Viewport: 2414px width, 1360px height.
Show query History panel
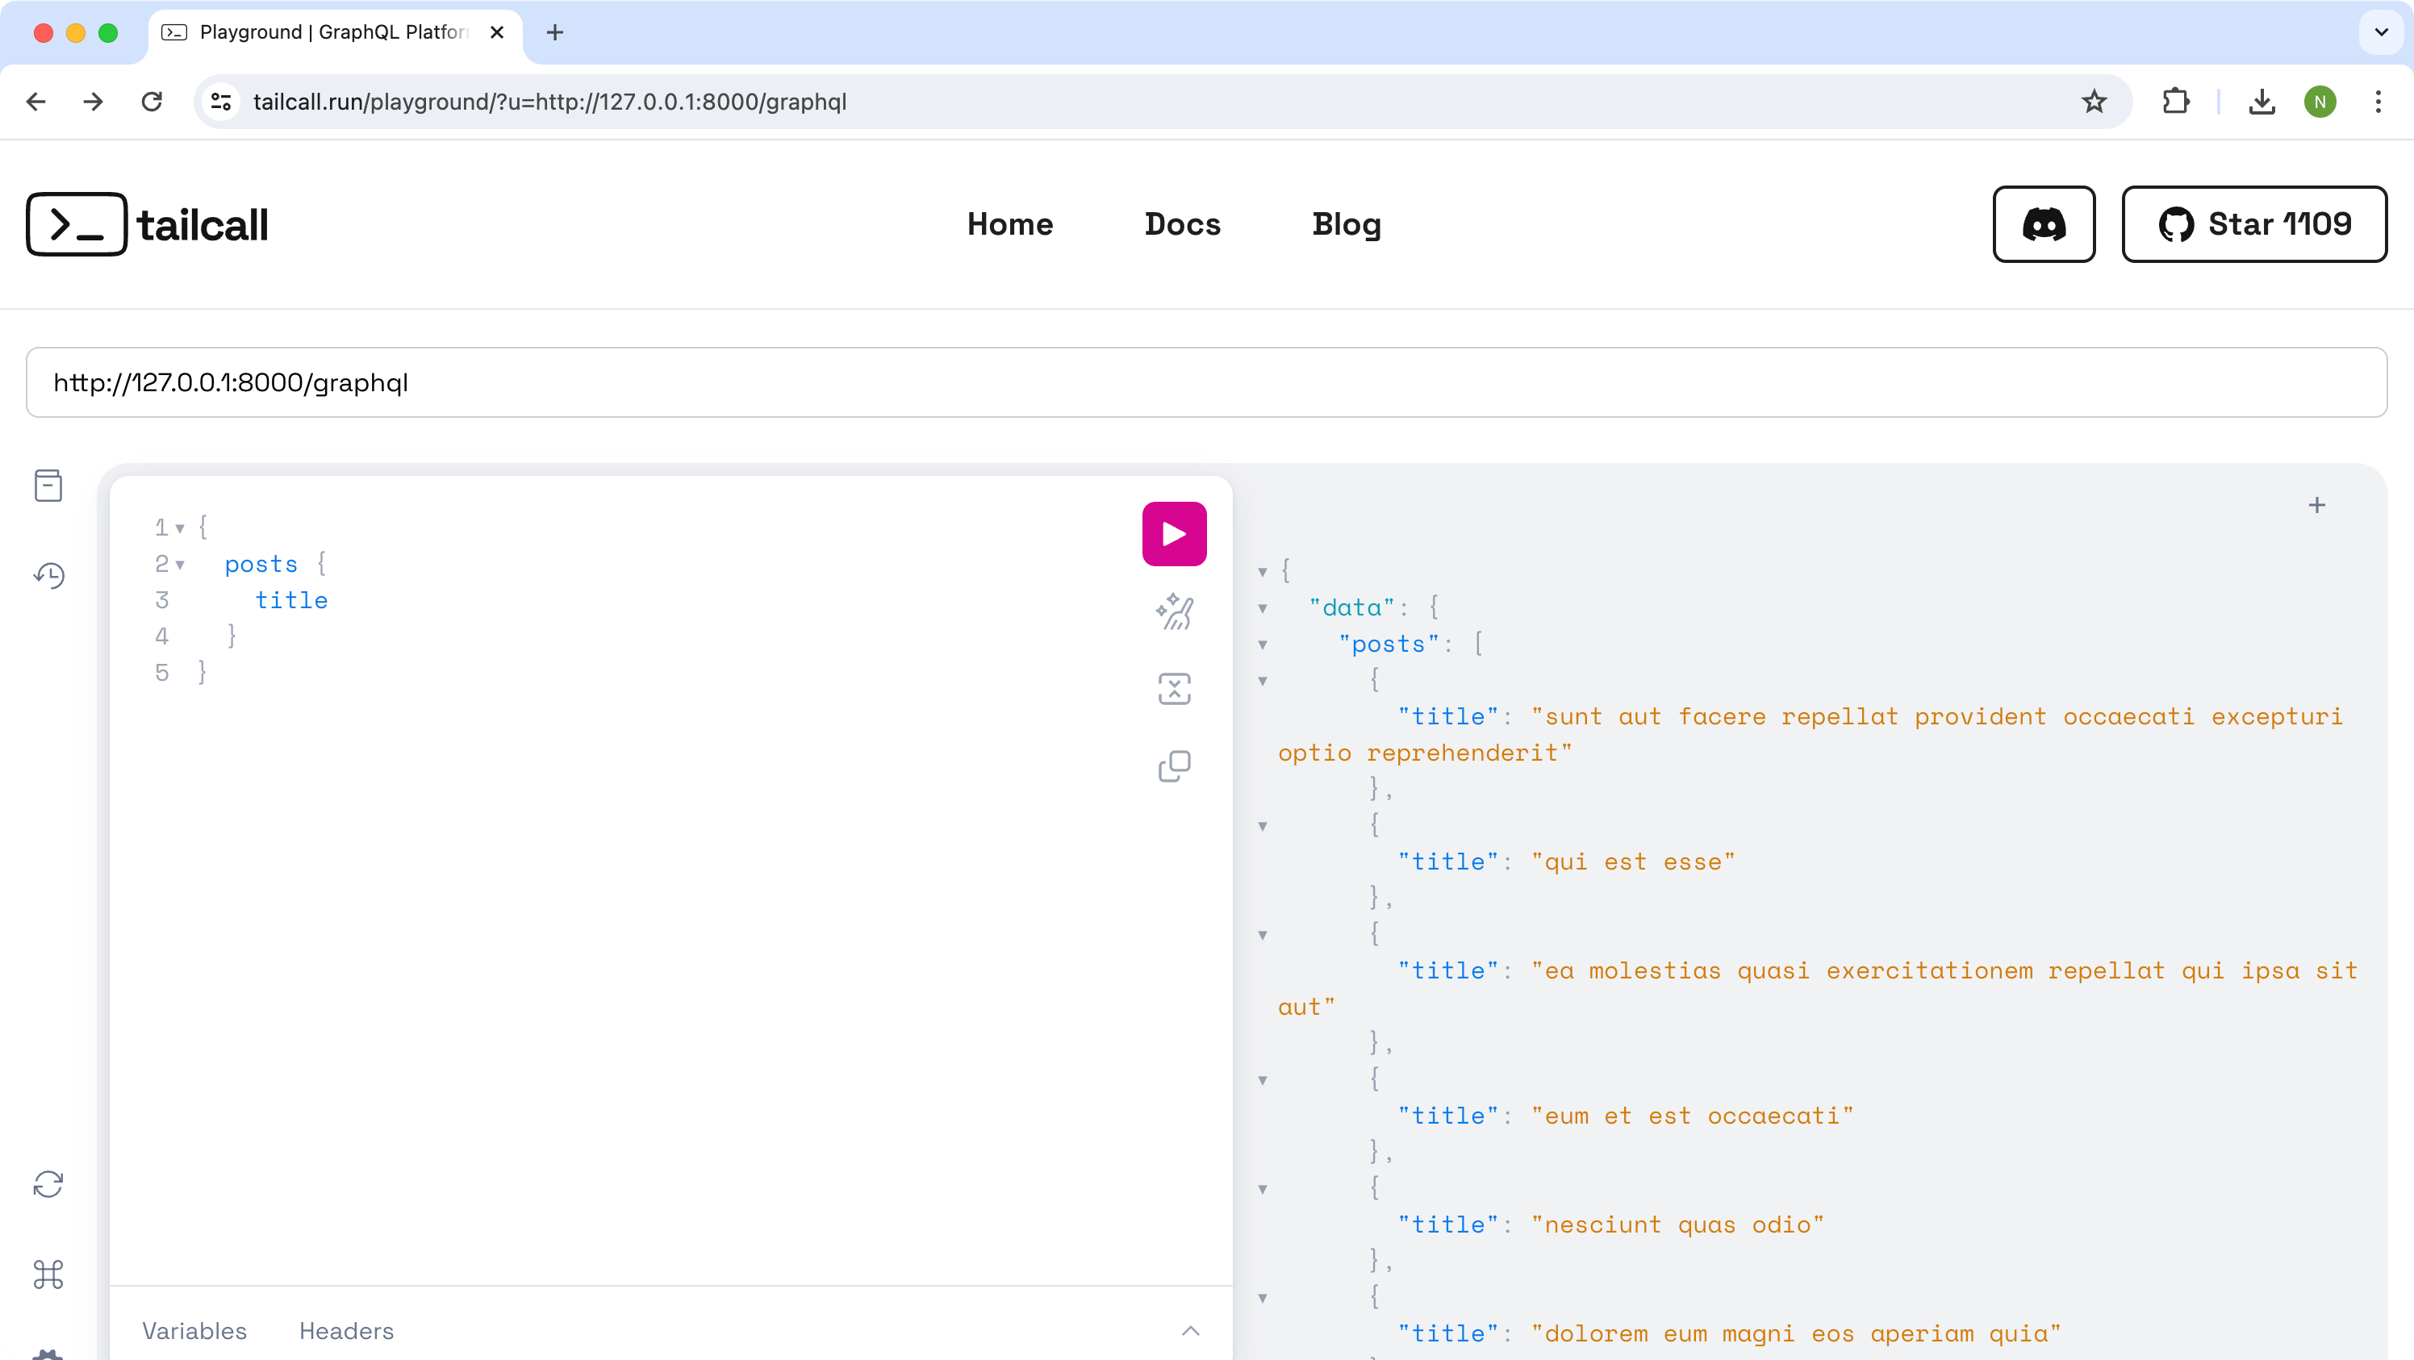48,575
